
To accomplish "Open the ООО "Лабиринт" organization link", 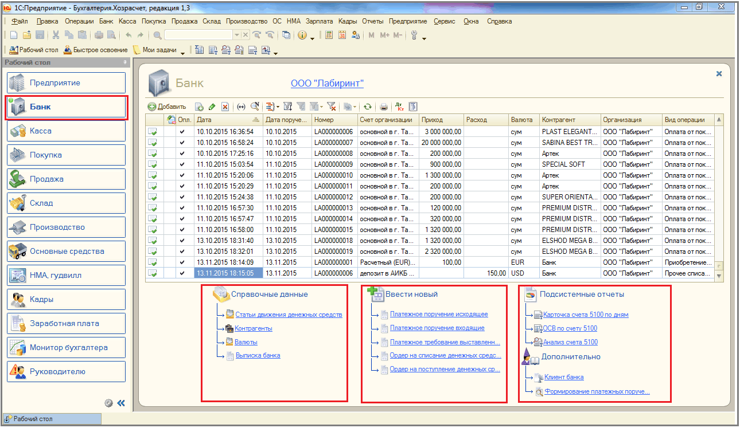I will click(327, 84).
